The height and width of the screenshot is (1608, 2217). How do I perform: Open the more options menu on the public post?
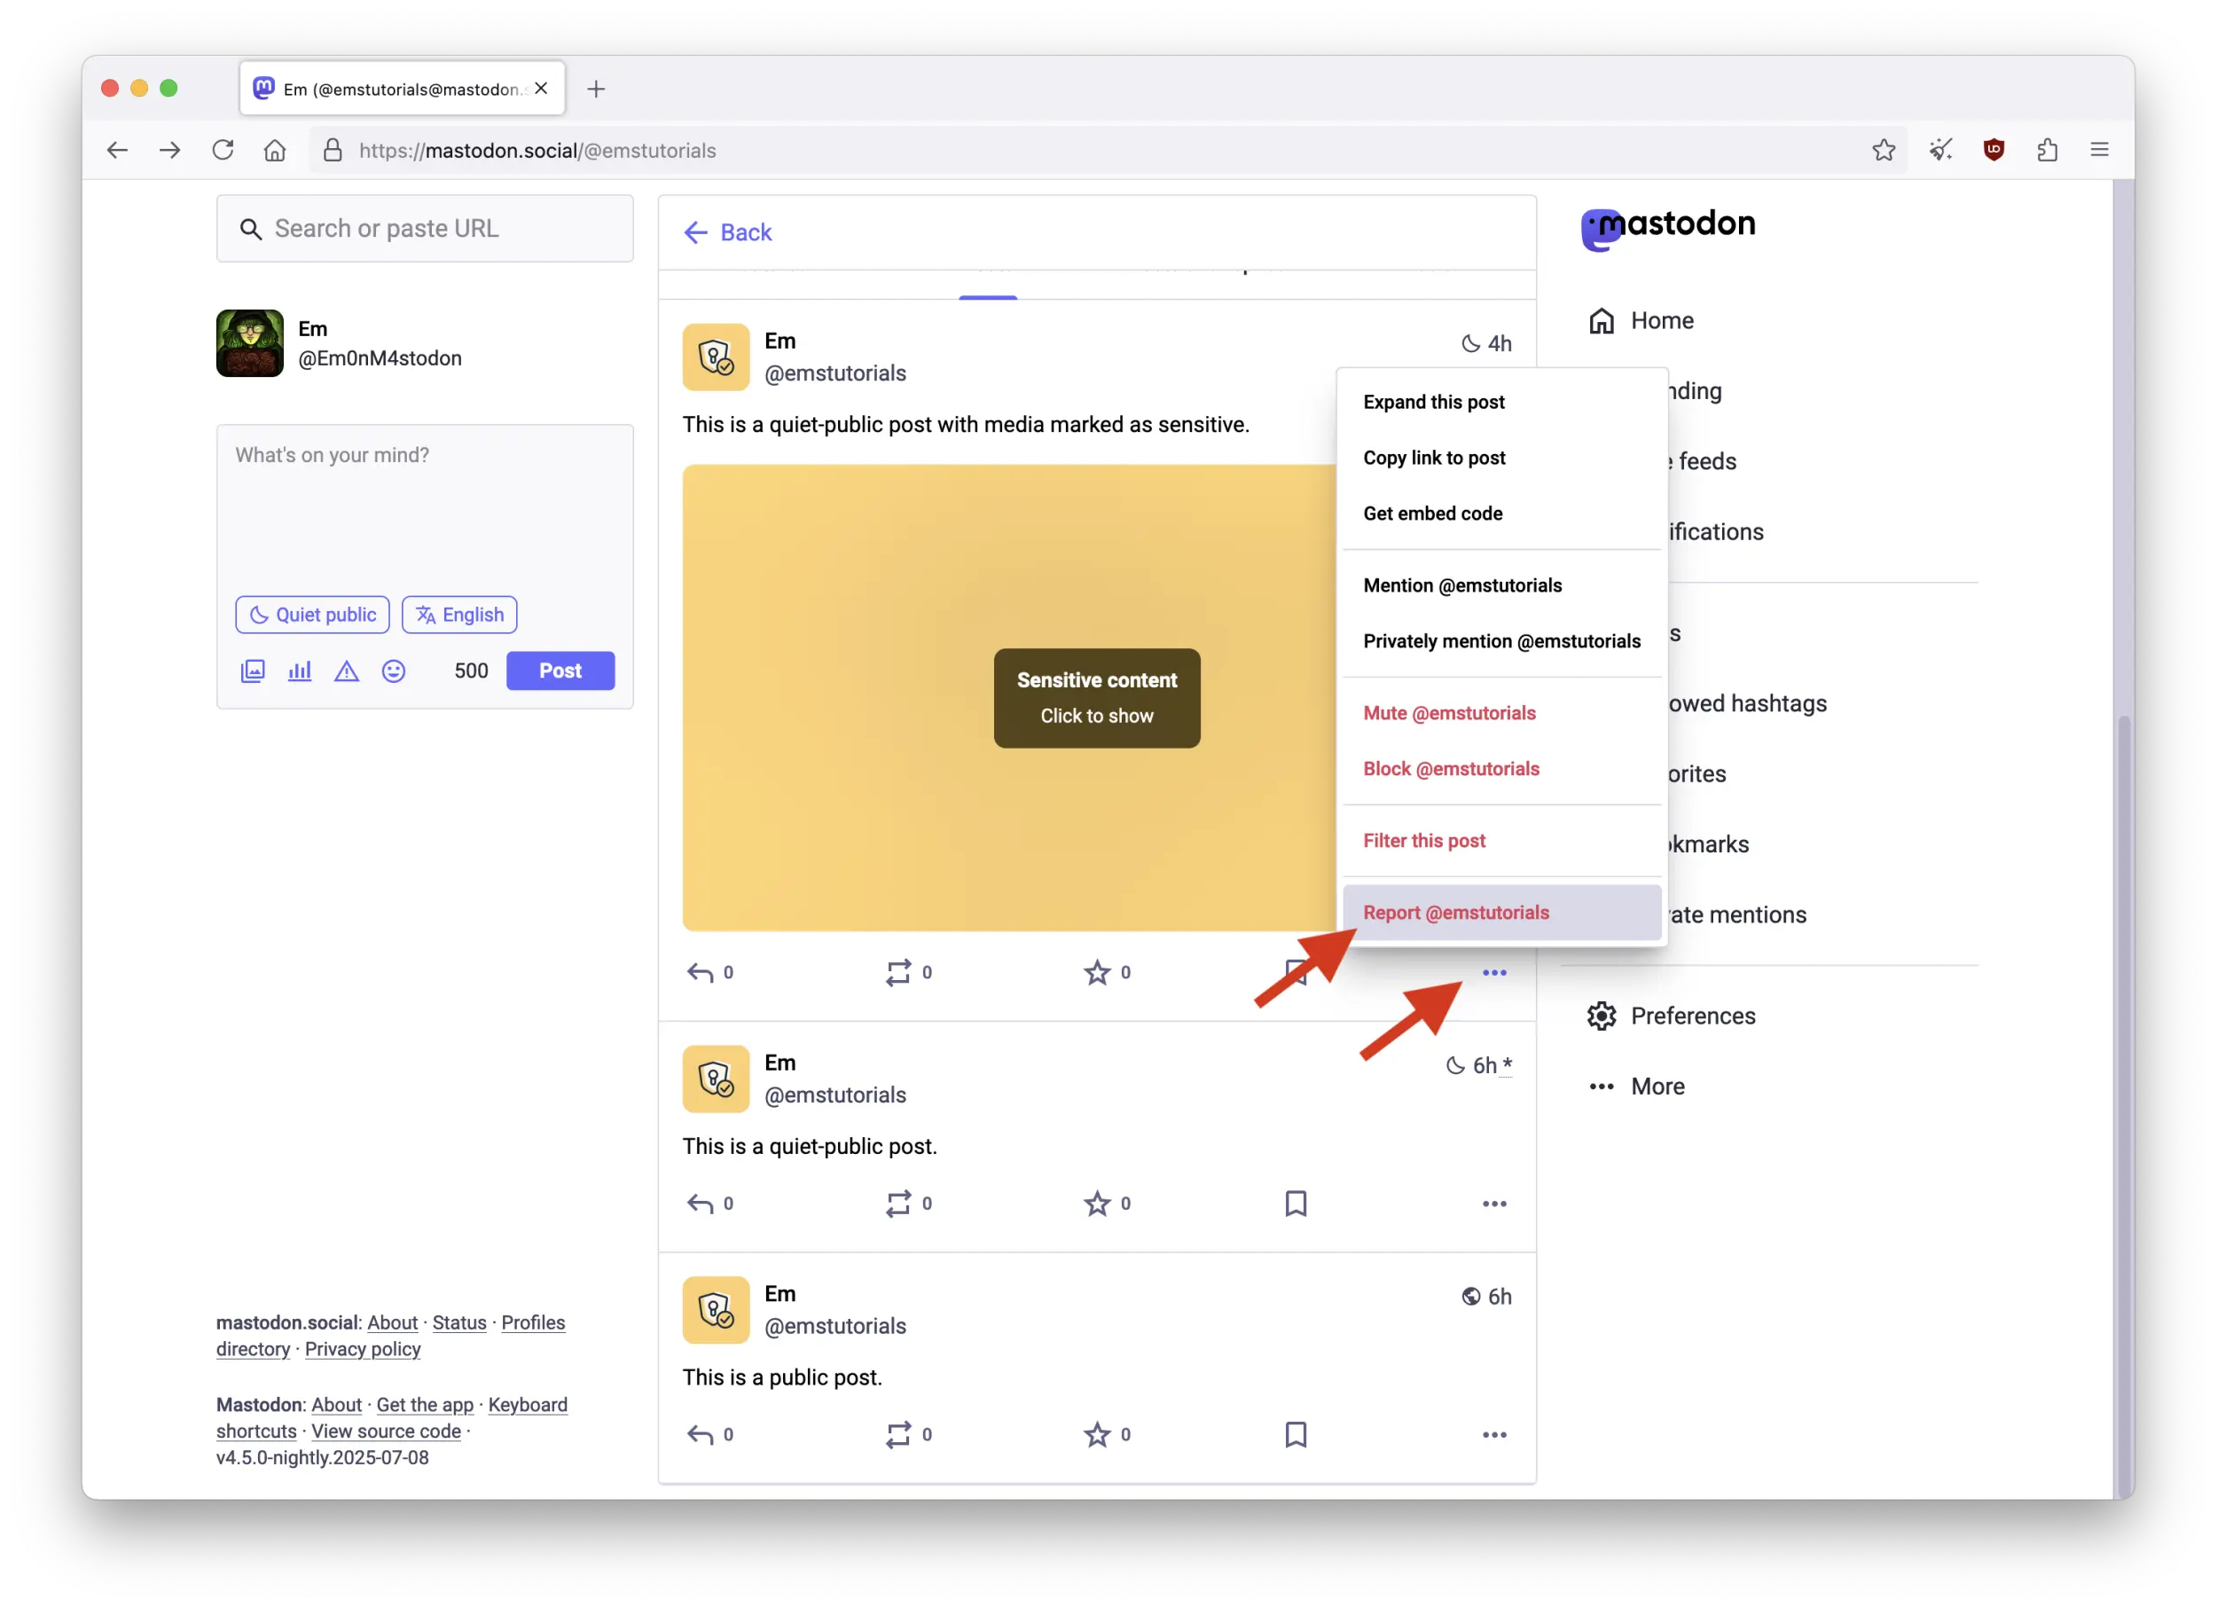(1492, 1434)
